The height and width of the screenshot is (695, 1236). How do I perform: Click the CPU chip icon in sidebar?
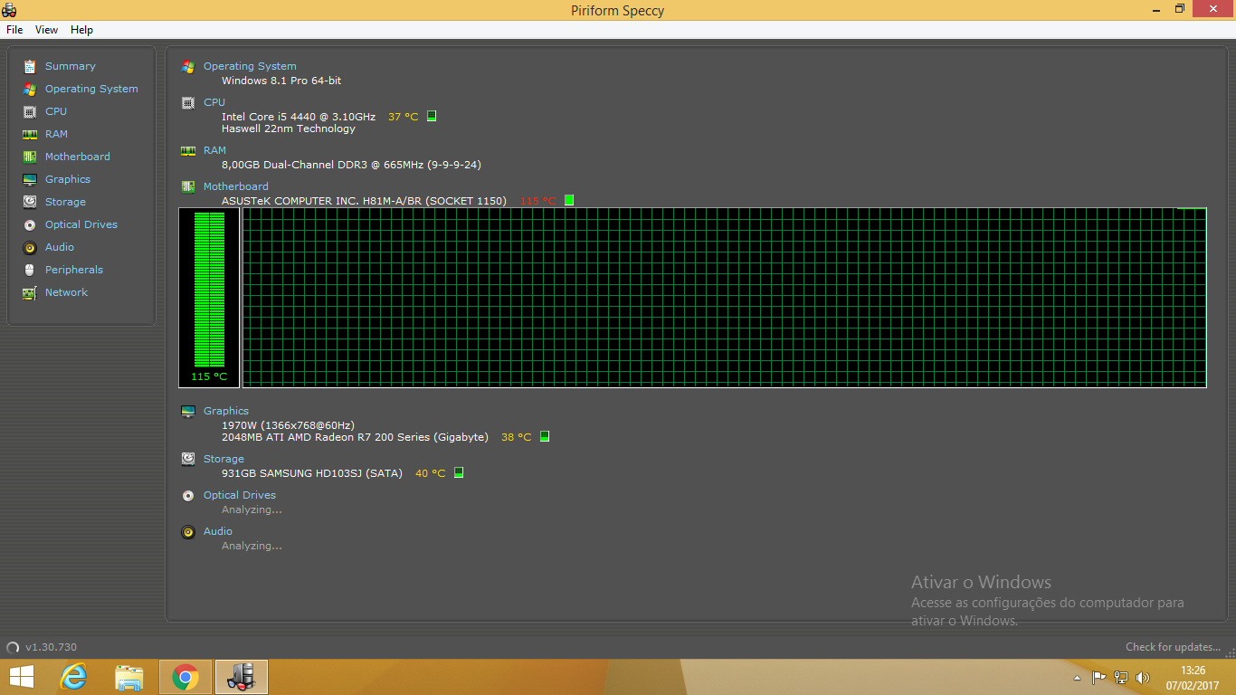click(30, 111)
